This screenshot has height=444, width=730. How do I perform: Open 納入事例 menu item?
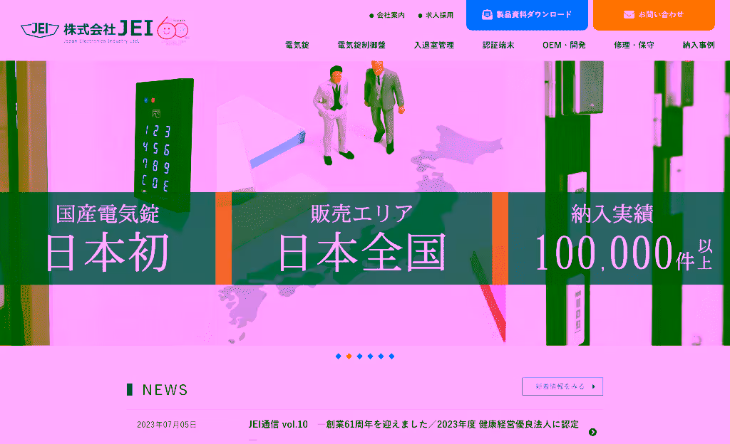click(699, 45)
